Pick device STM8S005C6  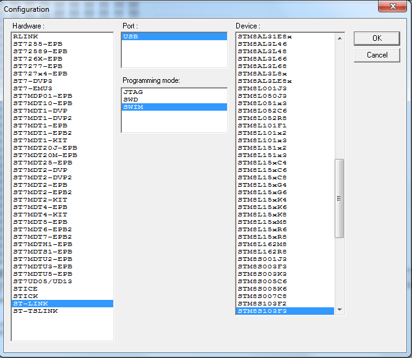pos(285,281)
